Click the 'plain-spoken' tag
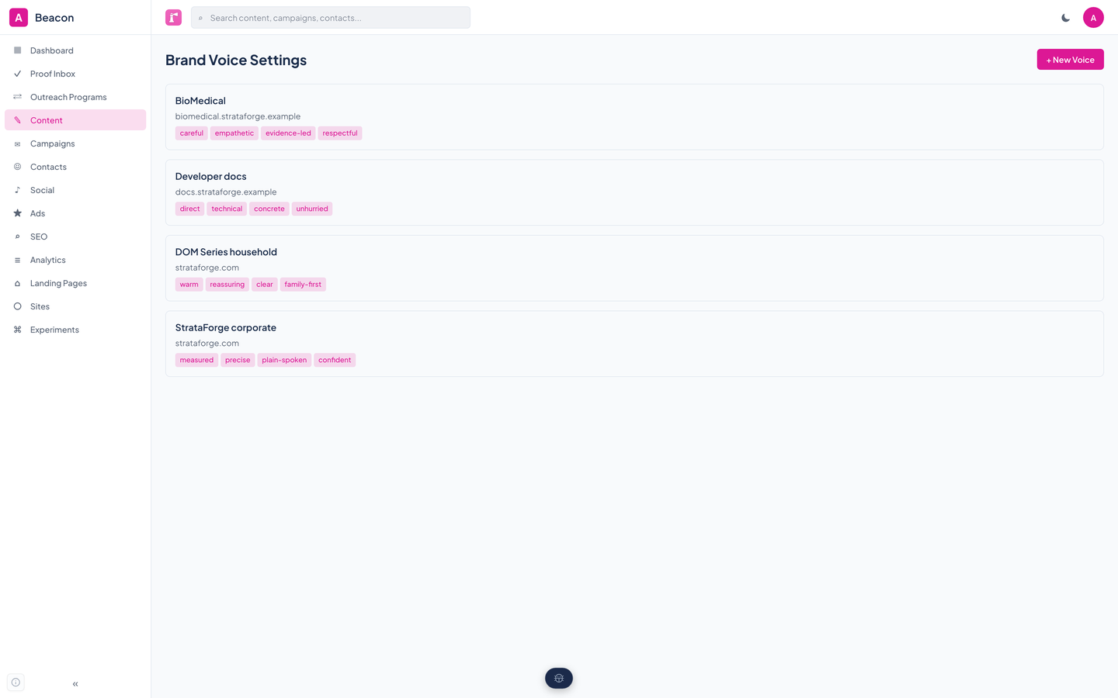 point(284,360)
